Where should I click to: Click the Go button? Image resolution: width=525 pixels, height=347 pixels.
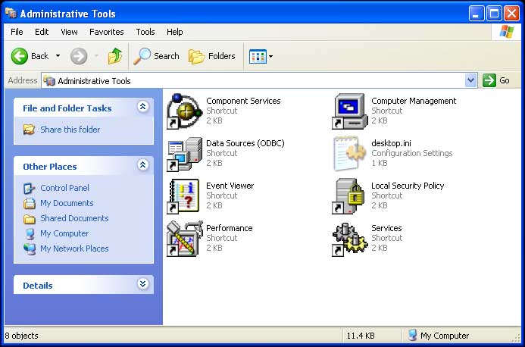(496, 80)
